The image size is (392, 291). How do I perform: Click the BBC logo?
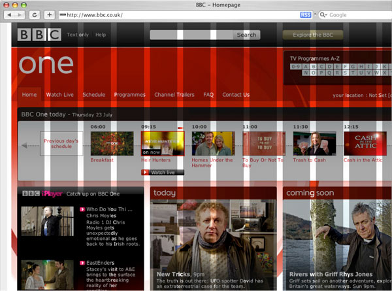pos(40,35)
